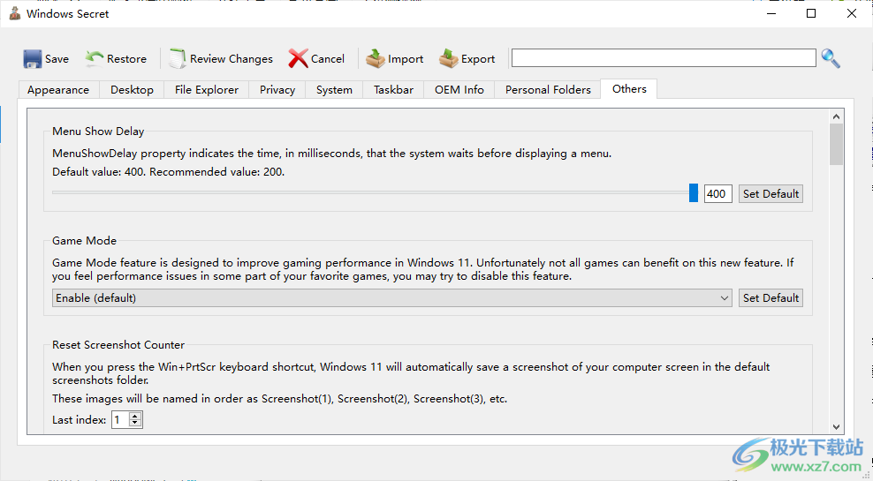Select the Taskbar tab
This screenshot has width=873, height=481.
tap(393, 90)
